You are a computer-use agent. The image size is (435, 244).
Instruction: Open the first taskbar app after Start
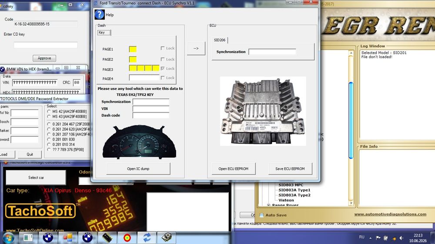tap(28, 237)
